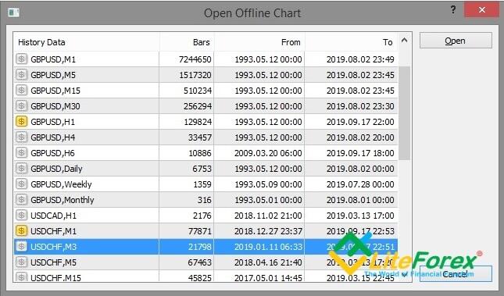Select the GBPUSD,Weekly history row

point(206,184)
